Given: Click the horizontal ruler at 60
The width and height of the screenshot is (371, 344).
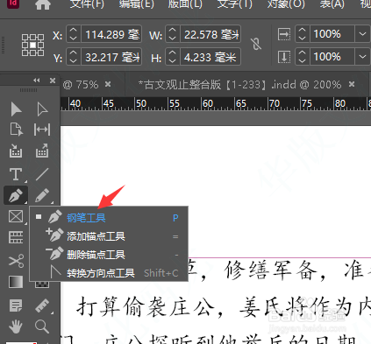Looking at the screenshot, I should [x=208, y=104].
